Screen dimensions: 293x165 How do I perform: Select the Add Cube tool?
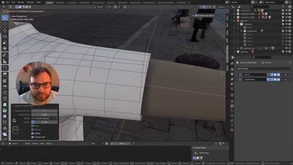click(5, 68)
